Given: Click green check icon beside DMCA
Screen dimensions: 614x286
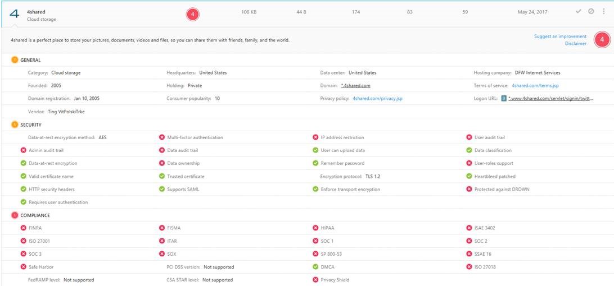Looking at the screenshot, I should (x=315, y=267).
